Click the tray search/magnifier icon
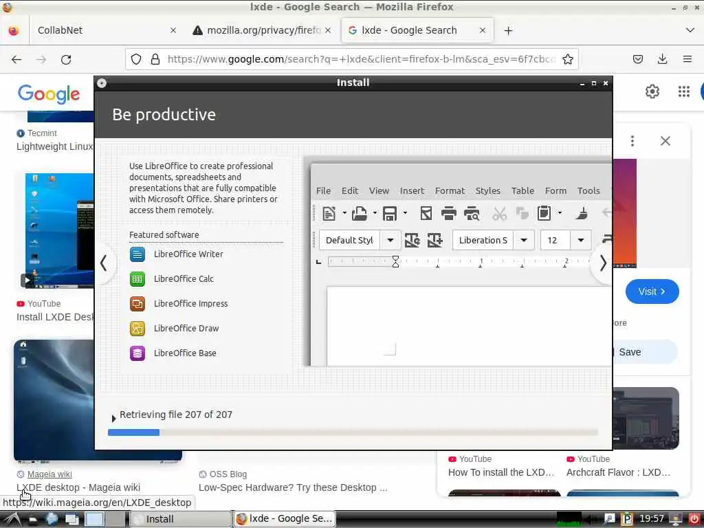Viewport: 704px width, 528px height. point(609,519)
